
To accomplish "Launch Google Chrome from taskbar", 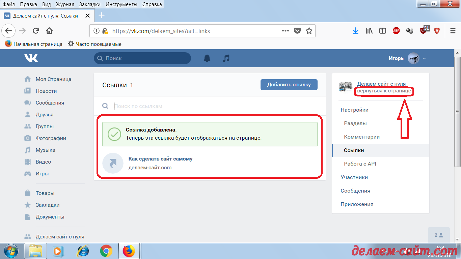I will (106, 251).
